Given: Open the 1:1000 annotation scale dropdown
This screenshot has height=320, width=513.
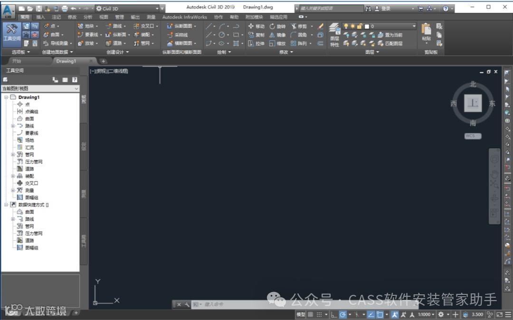Looking at the screenshot, I should point(426,314).
